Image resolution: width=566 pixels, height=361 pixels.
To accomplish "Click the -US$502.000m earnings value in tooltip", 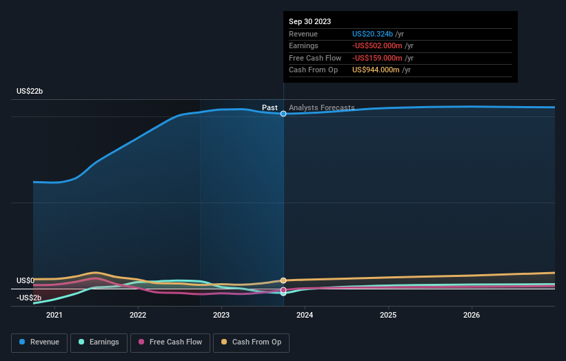I will pyautogui.click(x=377, y=45).
